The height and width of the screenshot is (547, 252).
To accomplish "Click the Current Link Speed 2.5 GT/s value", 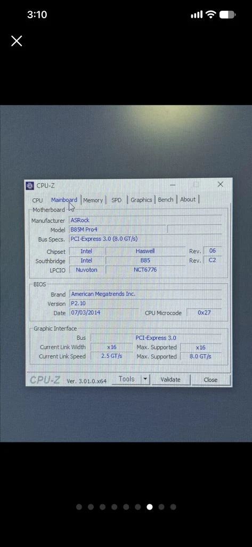I will [x=112, y=356].
